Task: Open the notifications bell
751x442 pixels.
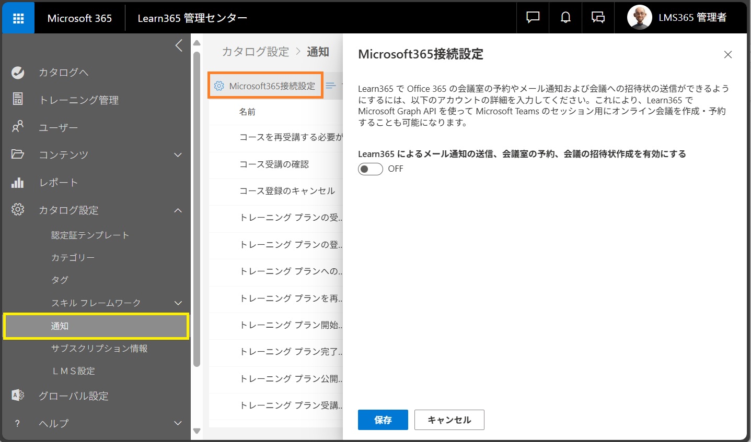Action: tap(565, 18)
